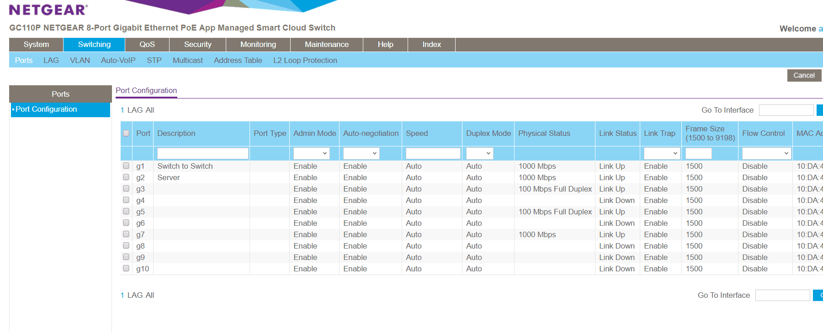Open the Flow Control dropdown
The height and width of the screenshot is (332, 823).
(x=766, y=154)
